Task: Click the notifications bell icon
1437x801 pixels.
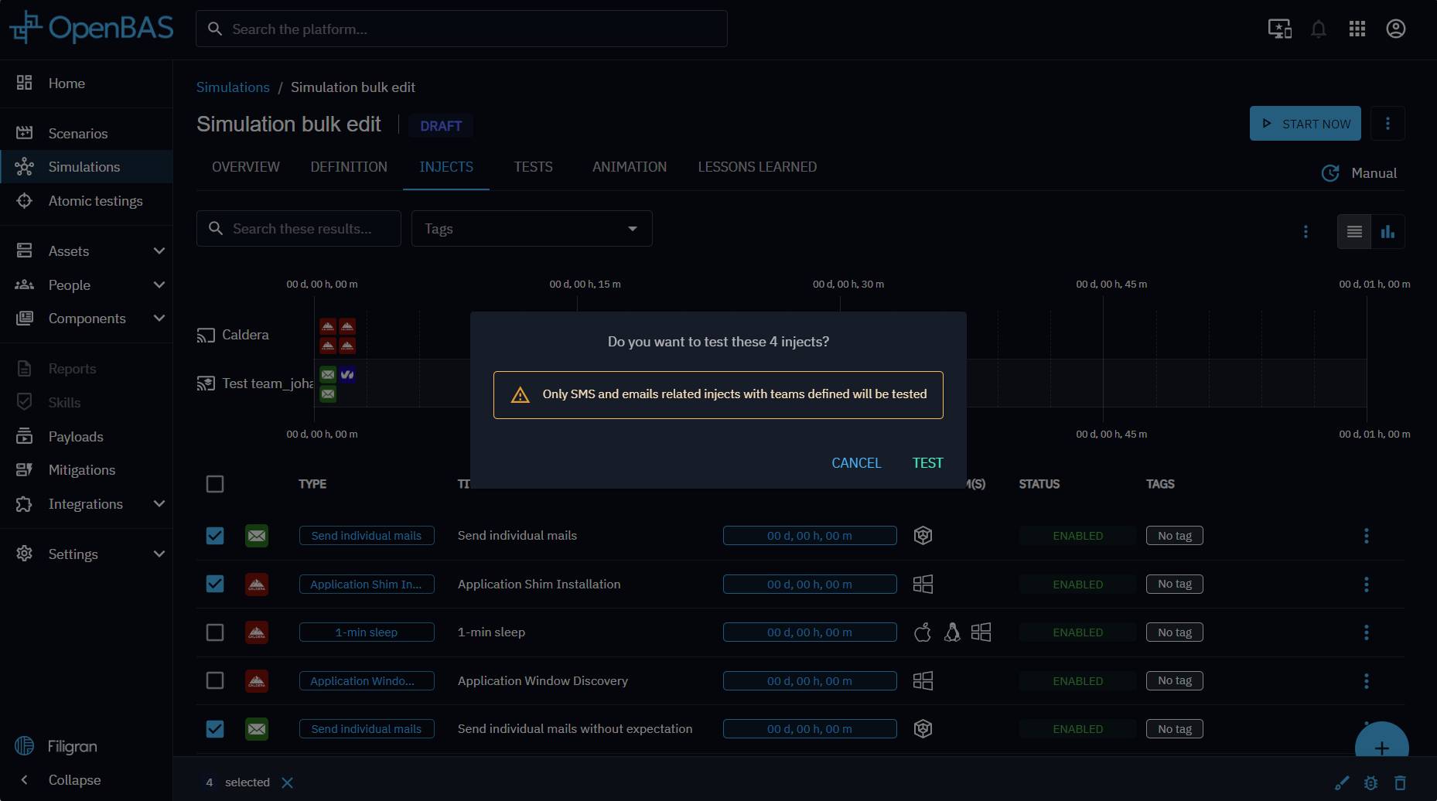Action: pos(1319,29)
